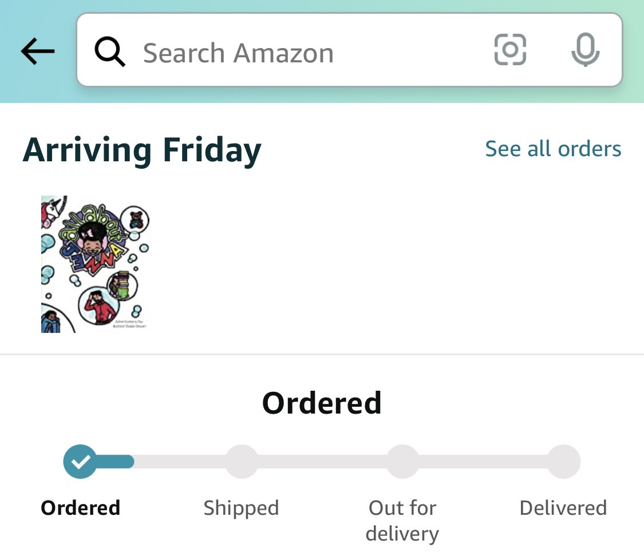The image size is (644, 556).
Task: Open the See all orders link
Action: [x=553, y=149]
